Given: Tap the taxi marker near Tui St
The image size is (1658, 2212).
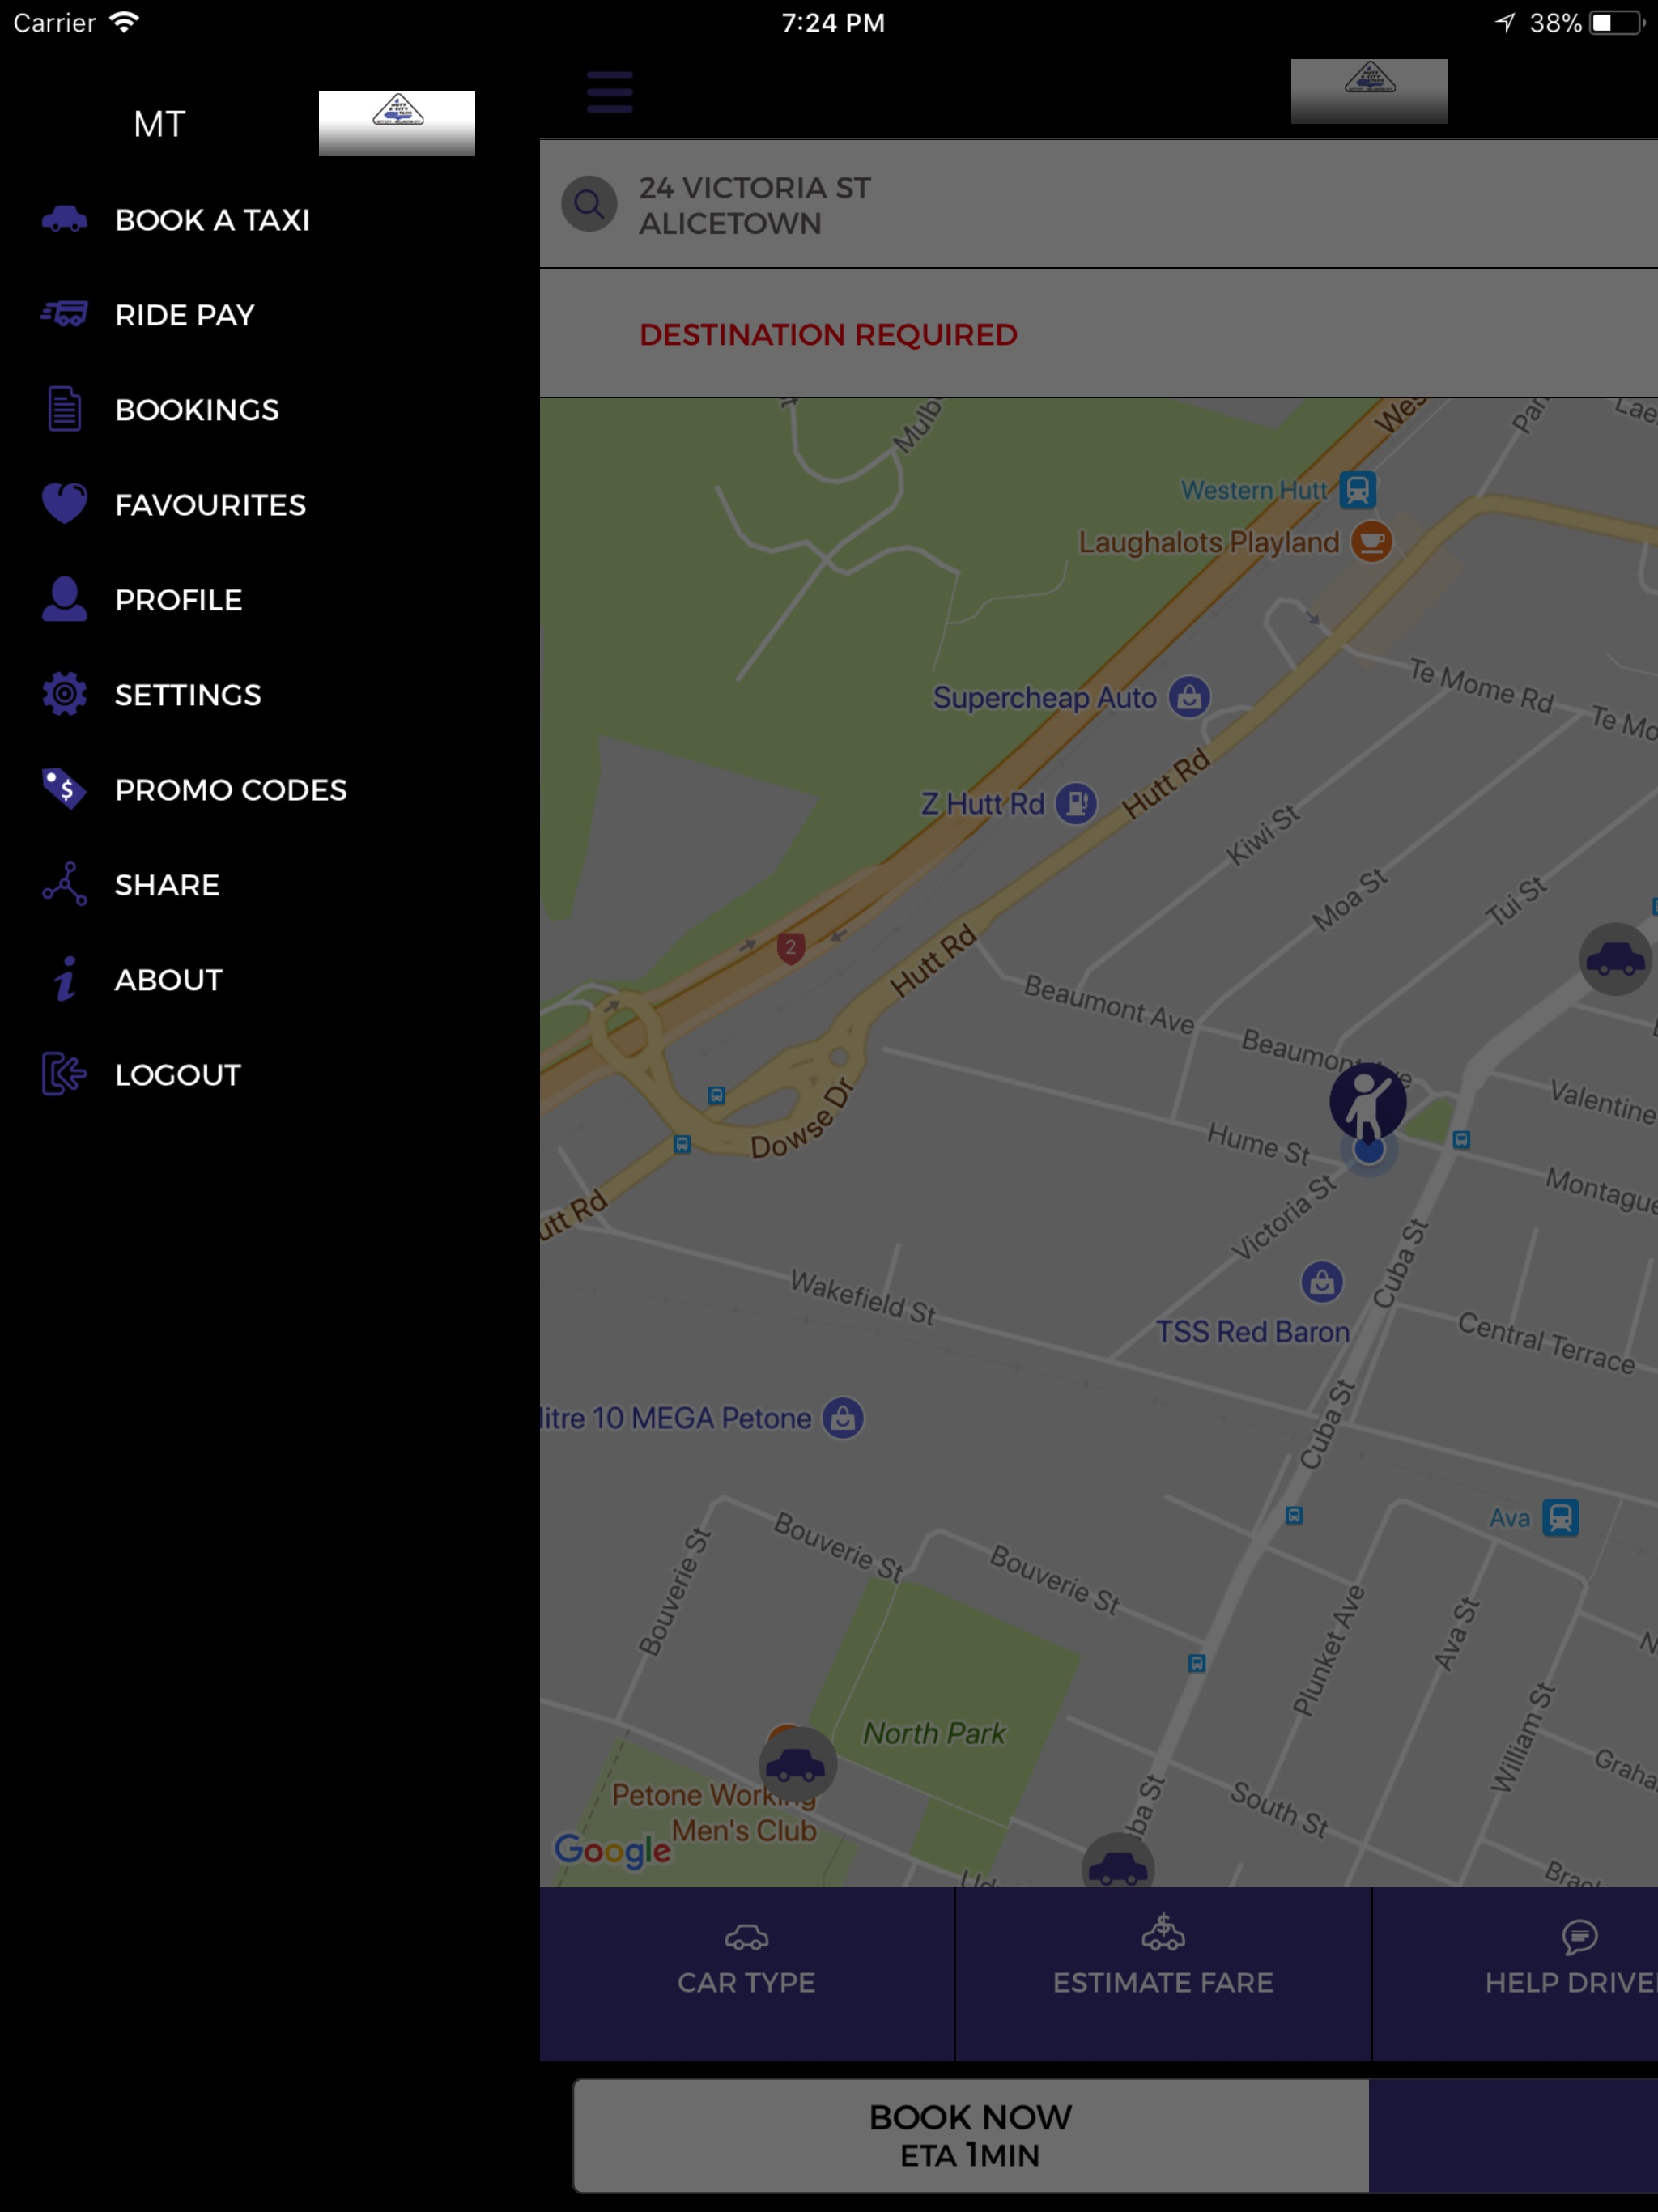Looking at the screenshot, I should coord(1615,959).
